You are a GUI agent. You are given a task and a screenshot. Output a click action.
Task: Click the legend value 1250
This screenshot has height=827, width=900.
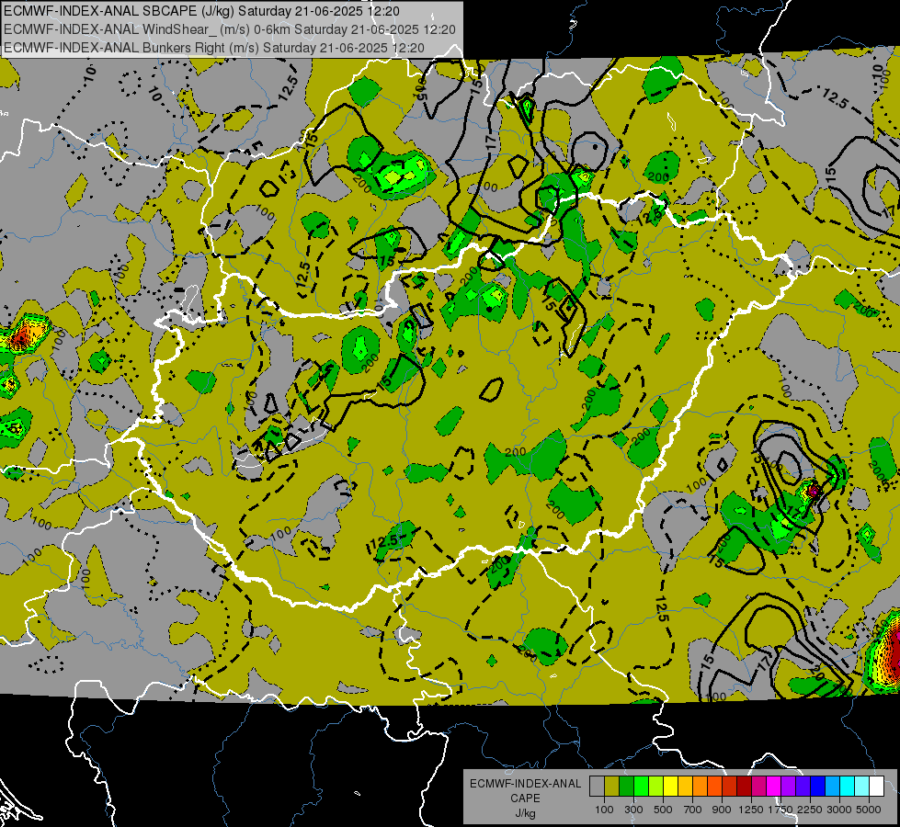click(751, 810)
